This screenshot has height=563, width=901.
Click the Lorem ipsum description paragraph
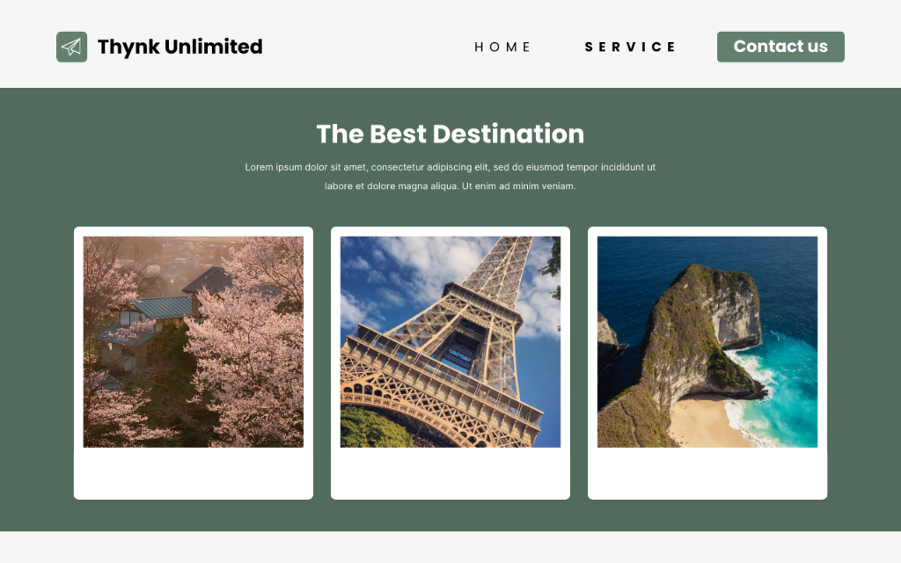coord(450,176)
